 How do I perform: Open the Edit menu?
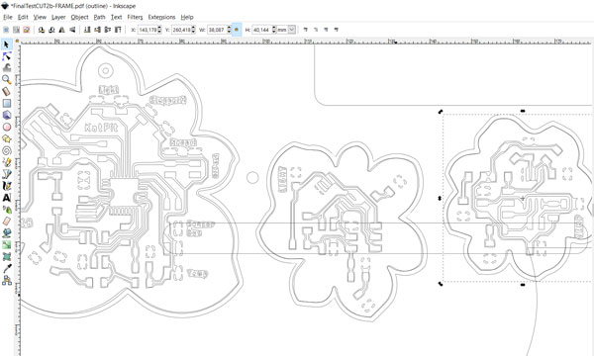point(23,17)
